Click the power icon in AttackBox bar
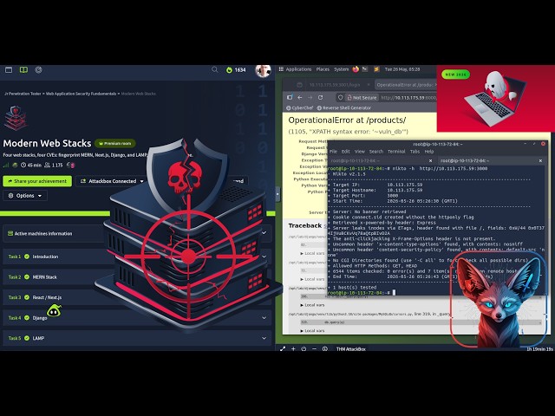 pos(304,348)
